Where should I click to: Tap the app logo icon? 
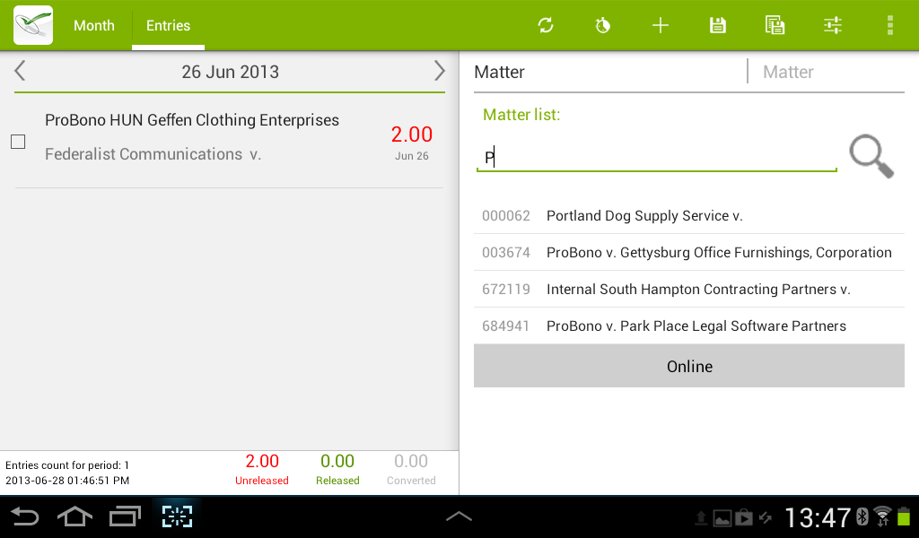[33, 25]
